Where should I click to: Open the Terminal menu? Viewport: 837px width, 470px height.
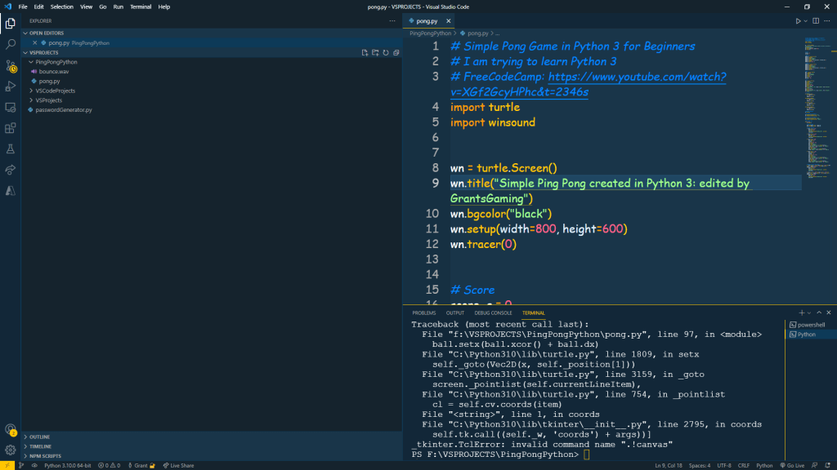(x=141, y=7)
